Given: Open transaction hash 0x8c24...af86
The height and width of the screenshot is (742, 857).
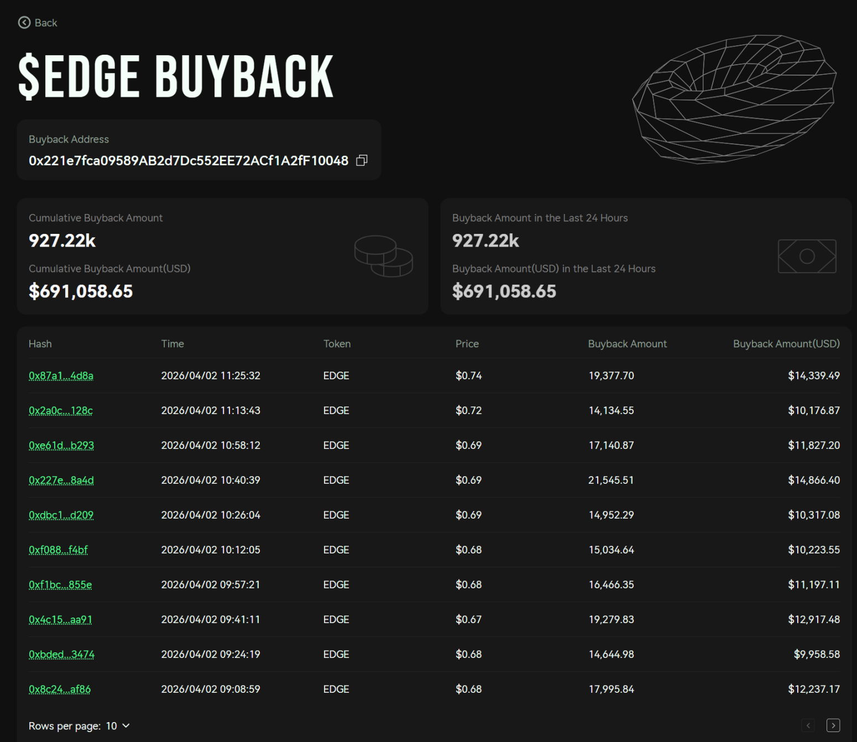Looking at the screenshot, I should (x=60, y=689).
